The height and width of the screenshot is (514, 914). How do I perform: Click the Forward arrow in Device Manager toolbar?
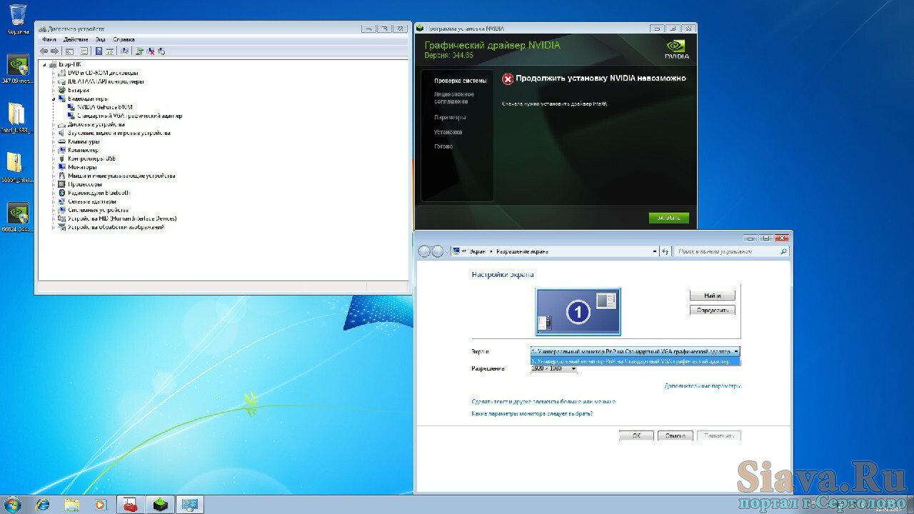(54, 51)
